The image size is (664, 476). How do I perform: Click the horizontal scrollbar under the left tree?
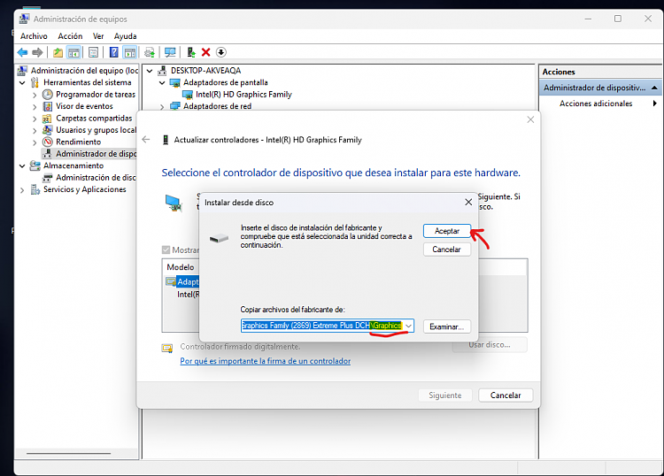tap(68, 453)
